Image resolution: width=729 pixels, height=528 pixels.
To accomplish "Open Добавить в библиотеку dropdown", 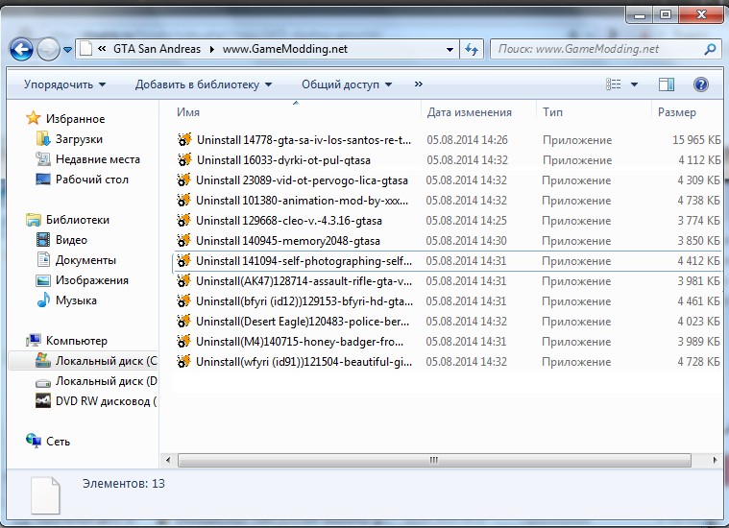I will pyautogui.click(x=204, y=84).
